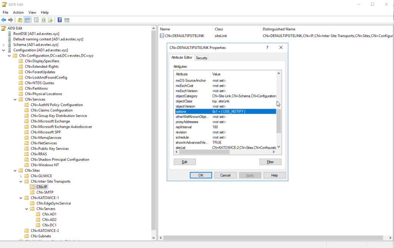Click the Properties toolbar icon
This screenshot has width=394, height=248.
36,20
